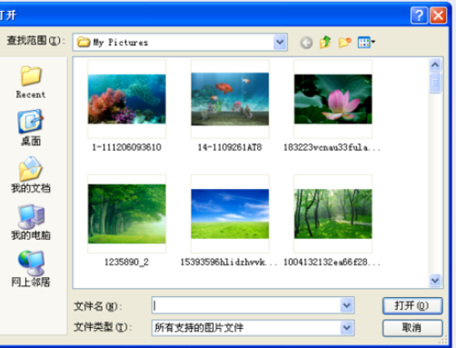Image resolution: width=456 pixels, height=348 pixels.
Task: Click the scrollbar up arrow
Action: (x=435, y=65)
